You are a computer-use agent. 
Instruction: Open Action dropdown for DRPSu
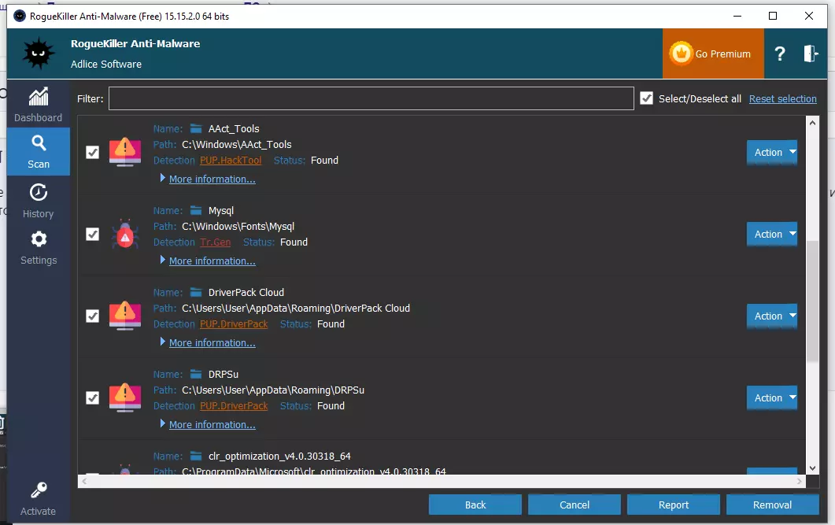(771, 397)
